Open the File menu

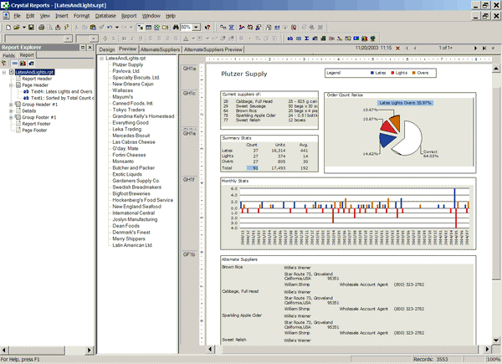pos(17,16)
